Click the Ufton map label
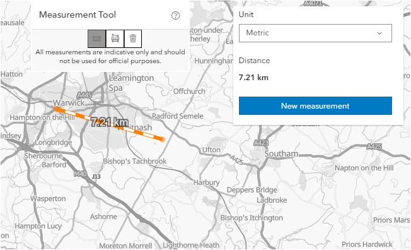The width and height of the screenshot is (411, 250). (211, 150)
